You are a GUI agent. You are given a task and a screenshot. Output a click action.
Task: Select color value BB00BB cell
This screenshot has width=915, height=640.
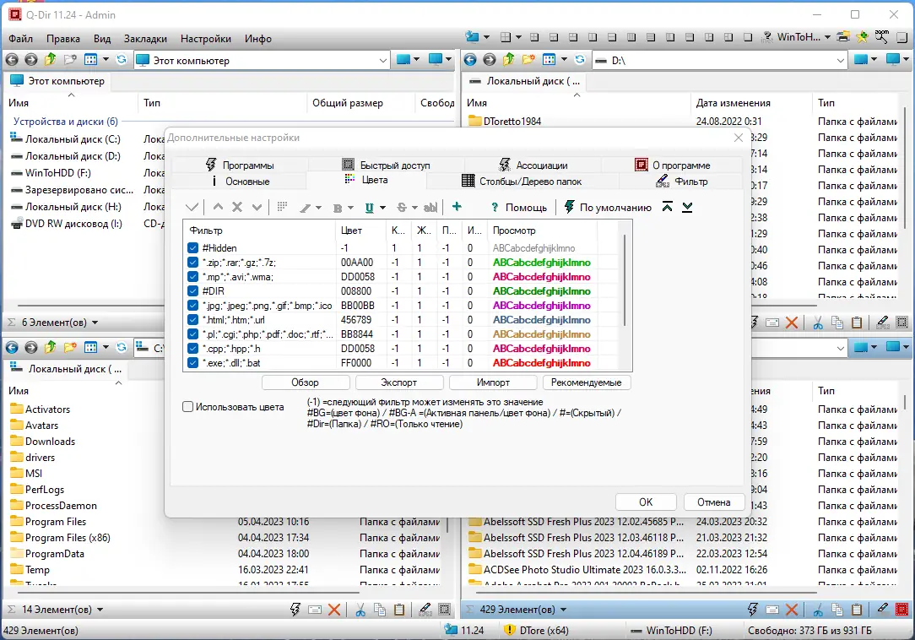pyautogui.click(x=358, y=306)
